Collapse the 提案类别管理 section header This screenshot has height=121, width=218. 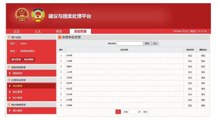(x=32, y=67)
